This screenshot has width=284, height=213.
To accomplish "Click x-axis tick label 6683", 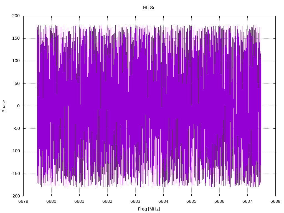I will (135, 201).
